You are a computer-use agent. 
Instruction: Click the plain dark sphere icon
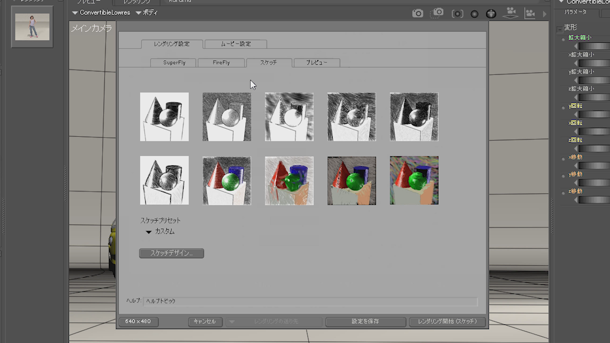(474, 14)
